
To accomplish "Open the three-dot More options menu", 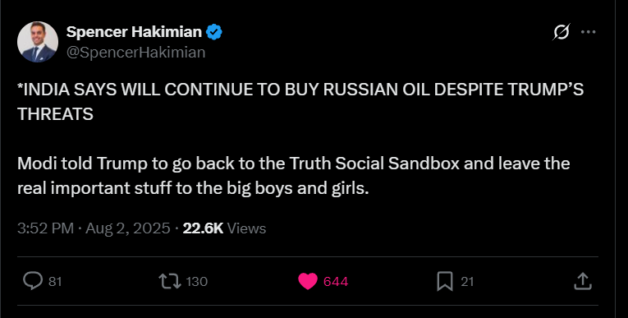I will tap(589, 32).
